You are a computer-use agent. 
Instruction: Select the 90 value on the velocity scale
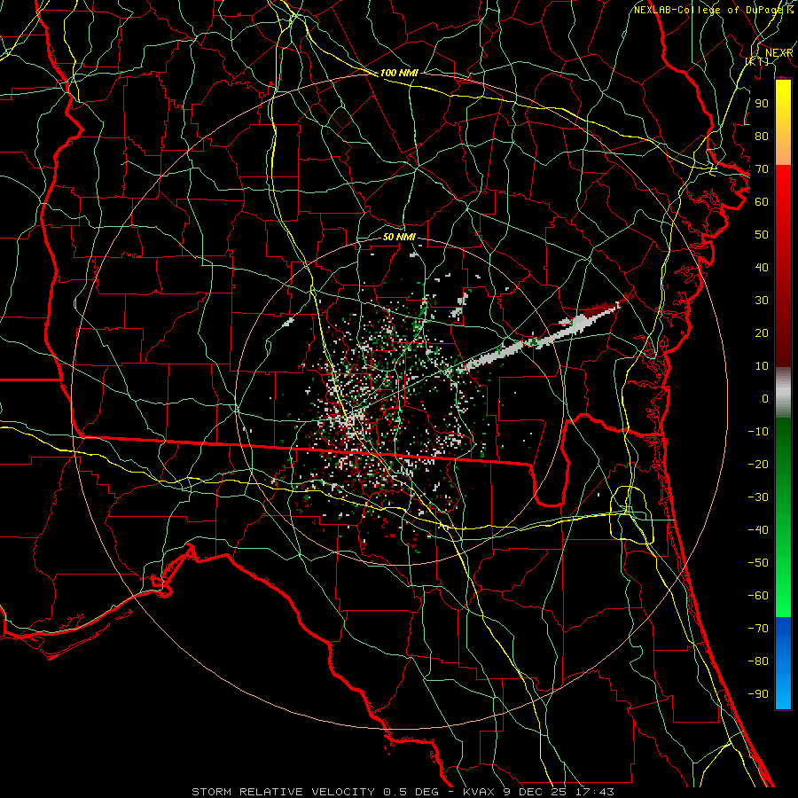[762, 104]
